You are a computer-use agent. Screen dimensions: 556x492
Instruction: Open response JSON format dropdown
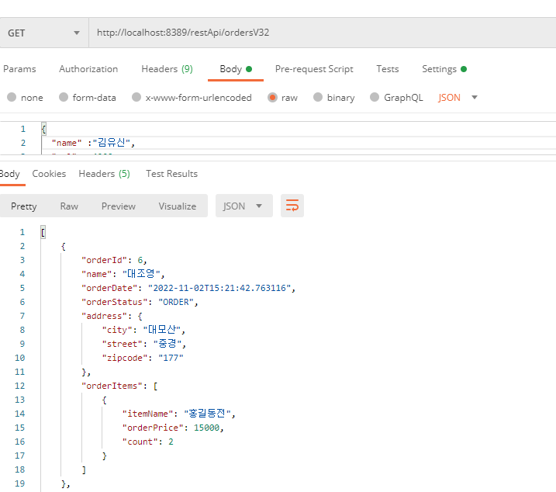click(244, 206)
